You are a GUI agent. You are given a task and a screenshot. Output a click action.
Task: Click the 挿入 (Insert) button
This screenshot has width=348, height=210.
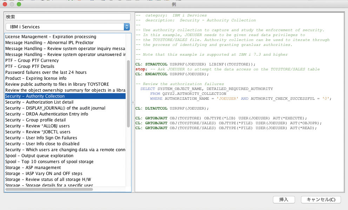coord(283,199)
